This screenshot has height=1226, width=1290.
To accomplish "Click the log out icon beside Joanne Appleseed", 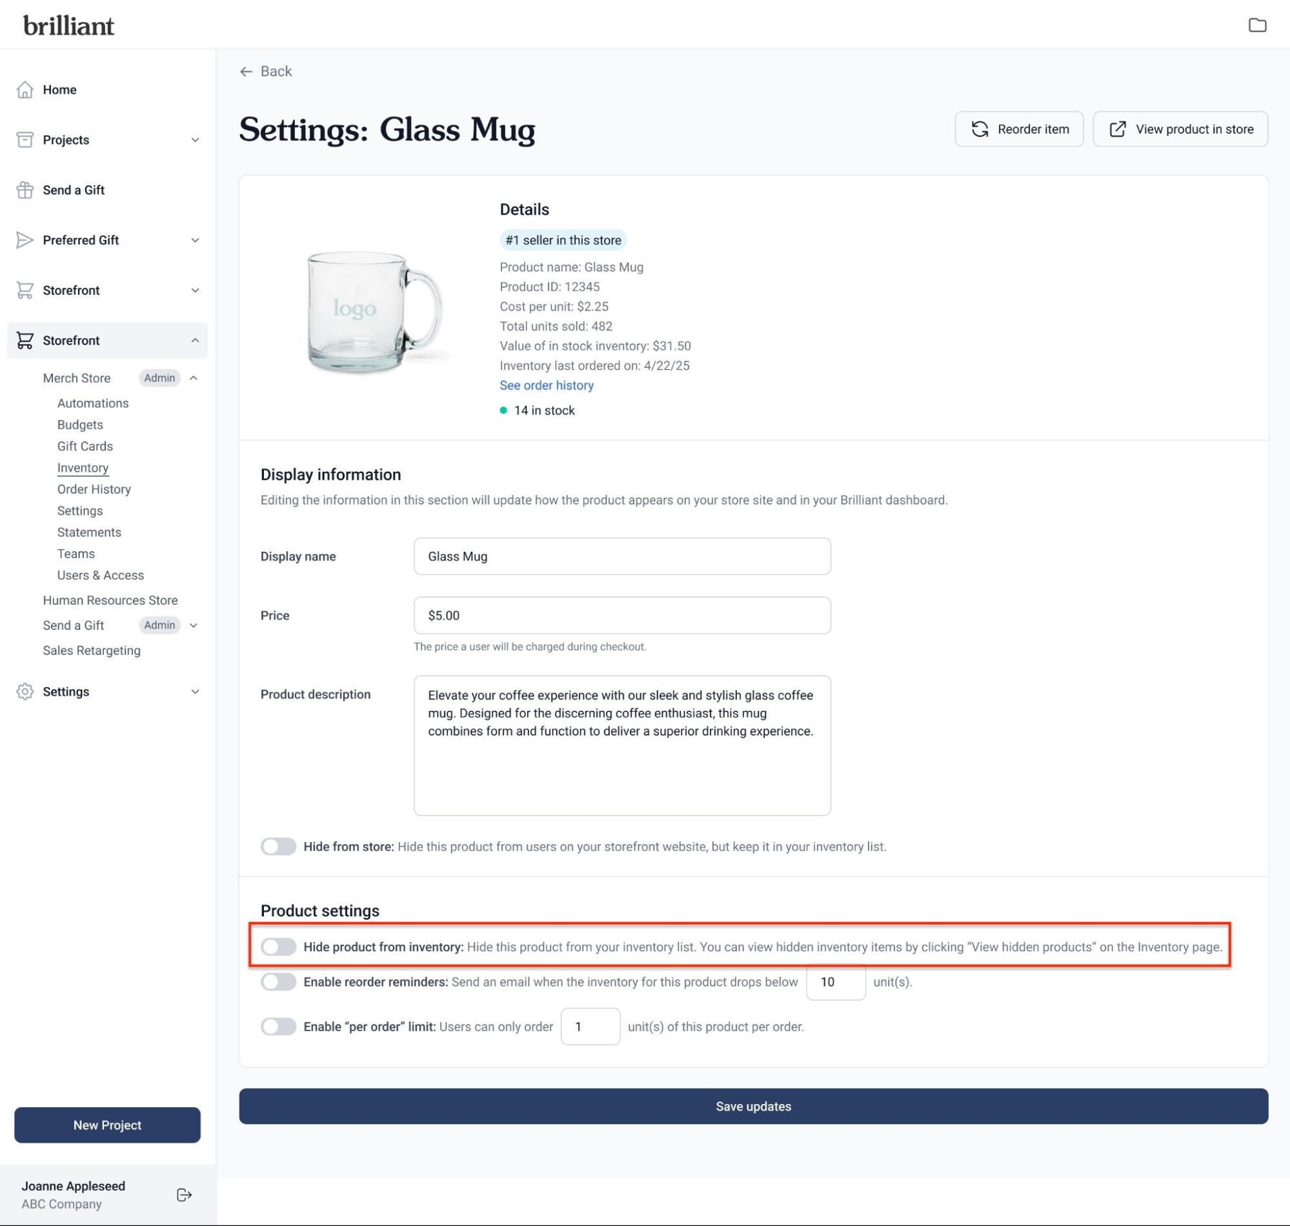I will pyautogui.click(x=185, y=1194).
